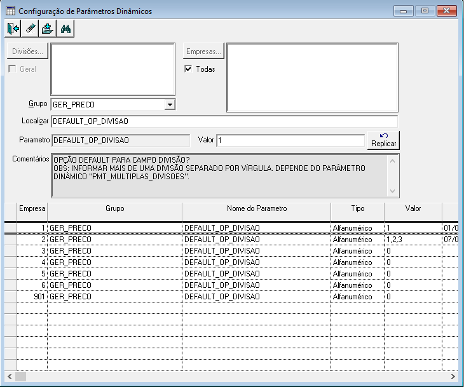This screenshot has height=387, width=464.
Task: Click the eraser clear toolbar icon
Action: point(30,29)
